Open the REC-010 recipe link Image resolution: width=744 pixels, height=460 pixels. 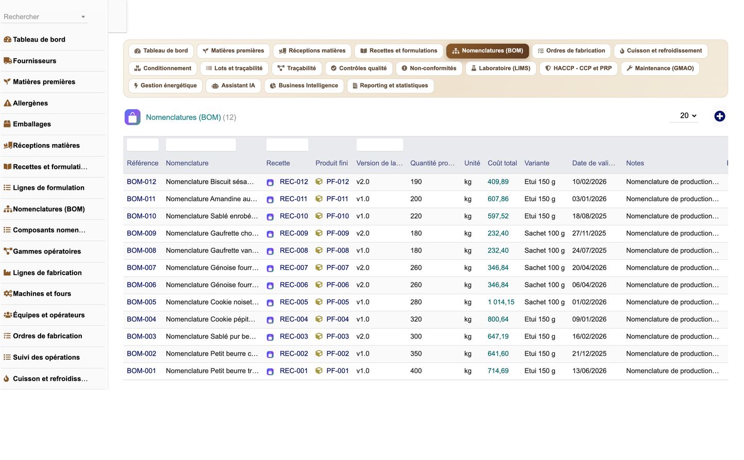pos(294,216)
